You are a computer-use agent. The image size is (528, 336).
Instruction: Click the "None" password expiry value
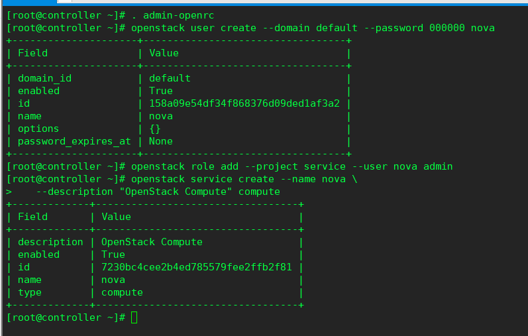click(161, 141)
